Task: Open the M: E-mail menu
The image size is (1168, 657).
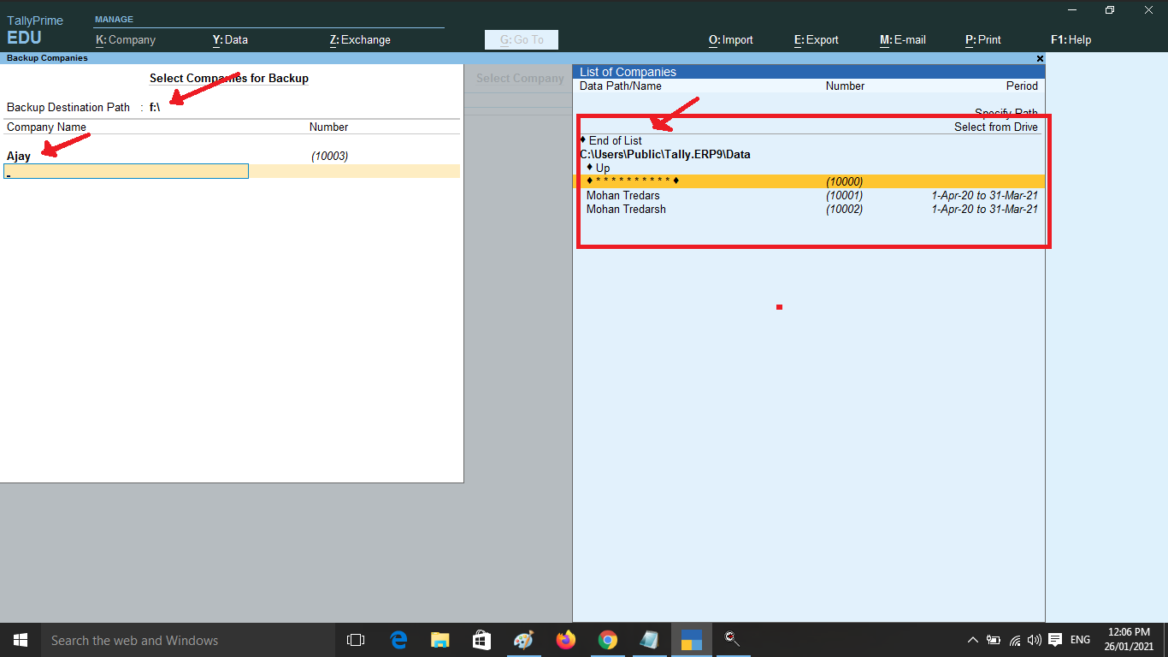Action: pos(903,39)
